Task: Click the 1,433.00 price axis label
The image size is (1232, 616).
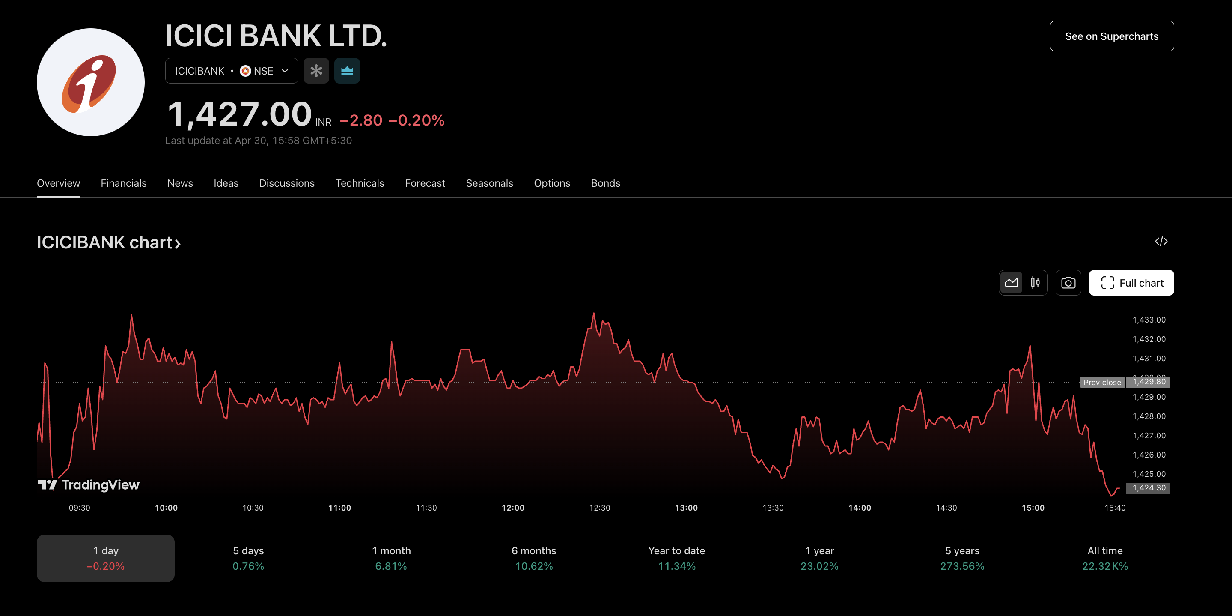Action: 1149,320
